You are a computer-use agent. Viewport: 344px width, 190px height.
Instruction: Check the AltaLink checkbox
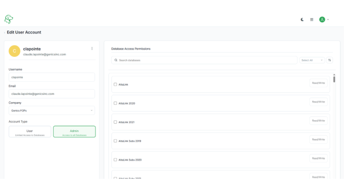[115, 84]
